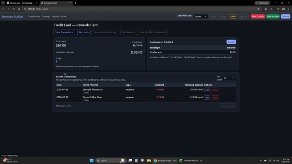
Task: Click the Reconcile button
Action: pyautogui.click(x=84, y=32)
